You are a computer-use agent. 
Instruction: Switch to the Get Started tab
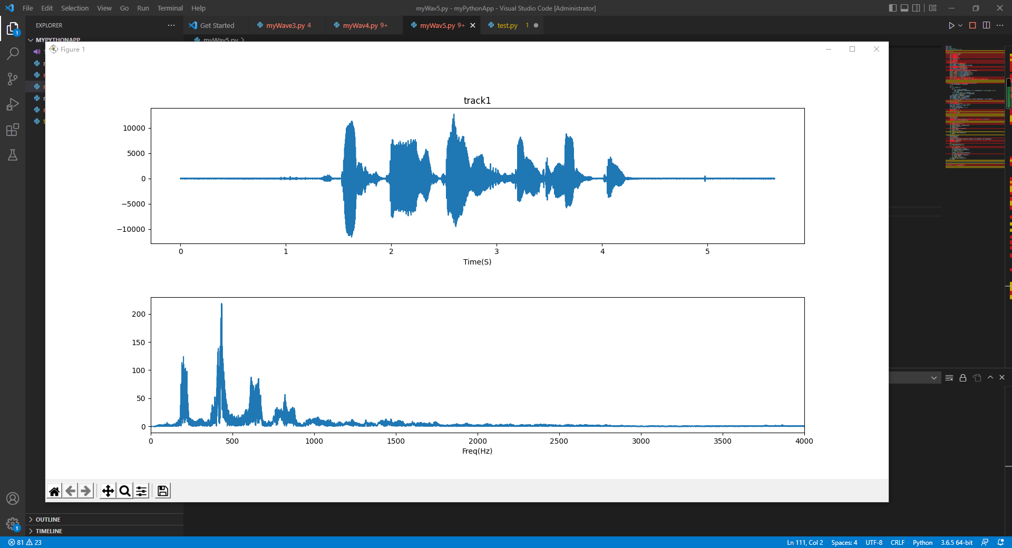click(x=217, y=25)
